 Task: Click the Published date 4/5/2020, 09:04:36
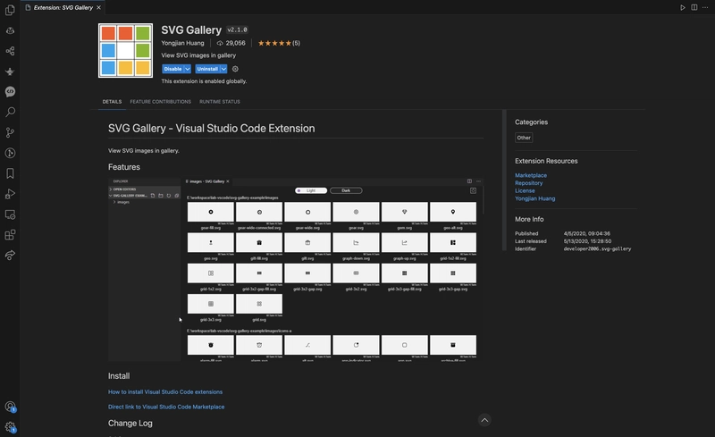pos(587,233)
